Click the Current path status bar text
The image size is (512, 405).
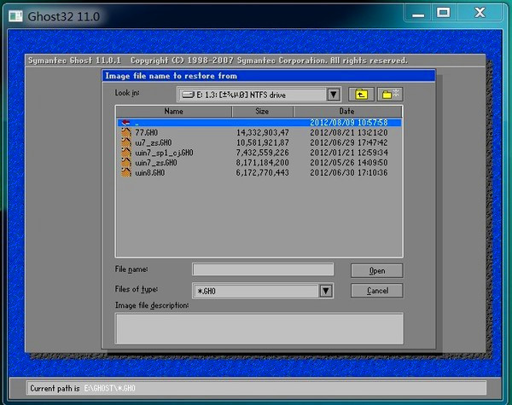click(x=83, y=388)
